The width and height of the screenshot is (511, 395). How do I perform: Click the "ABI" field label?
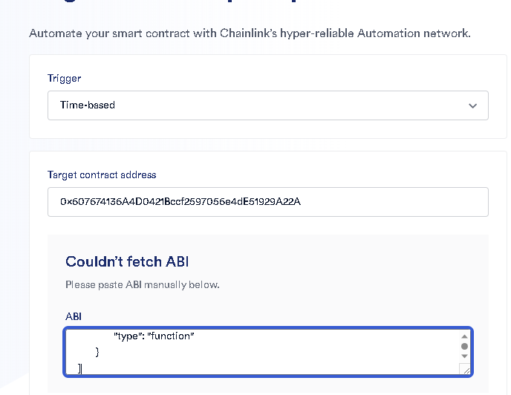pyautogui.click(x=74, y=316)
